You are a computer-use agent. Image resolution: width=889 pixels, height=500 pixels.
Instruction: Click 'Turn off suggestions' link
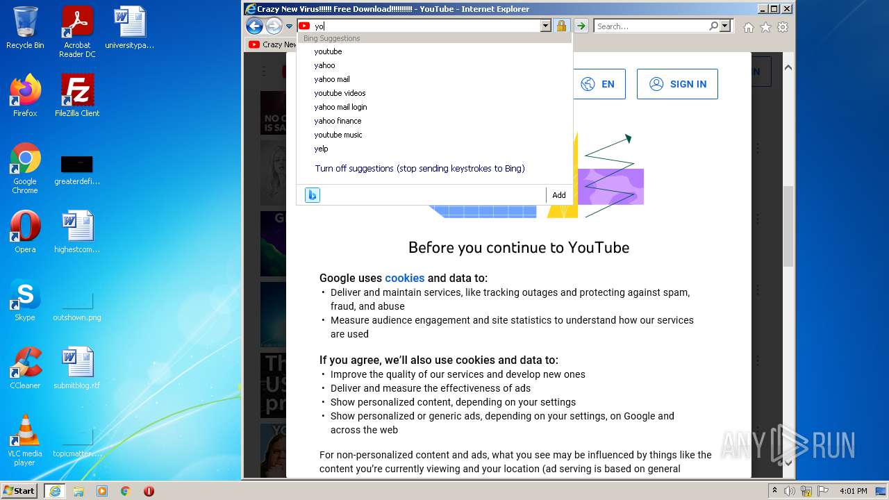419,168
